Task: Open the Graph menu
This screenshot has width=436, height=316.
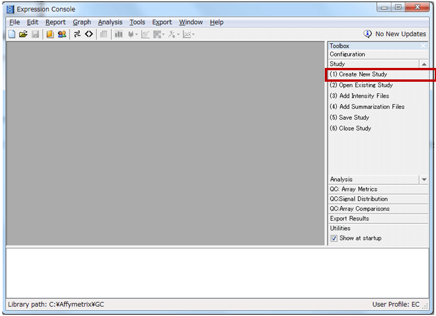Action: 82,22
